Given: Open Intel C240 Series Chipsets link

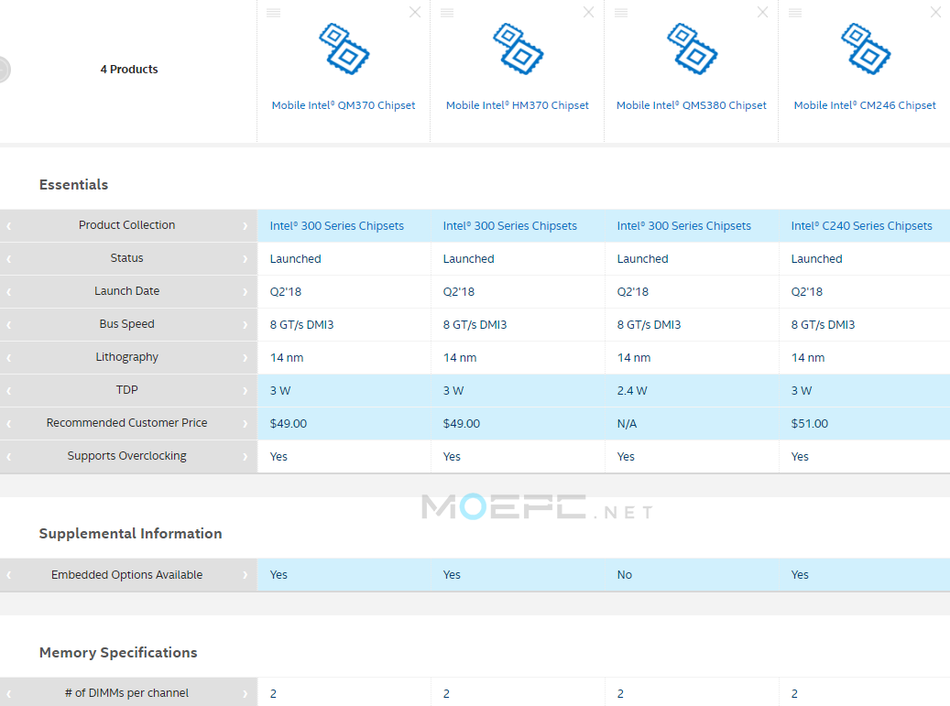Looking at the screenshot, I should tap(861, 226).
